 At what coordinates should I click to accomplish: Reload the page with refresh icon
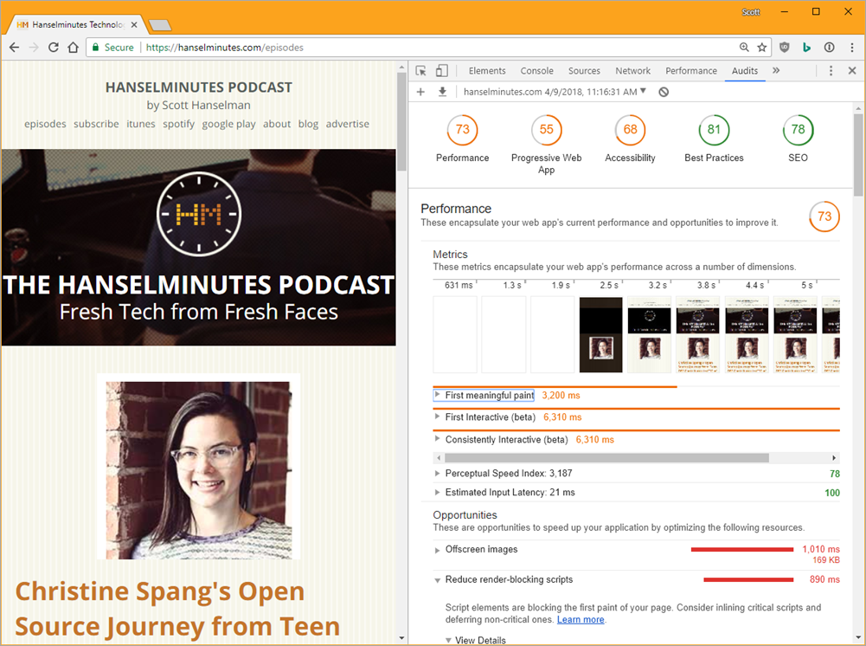pyautogui.click(x=53, y=48)
